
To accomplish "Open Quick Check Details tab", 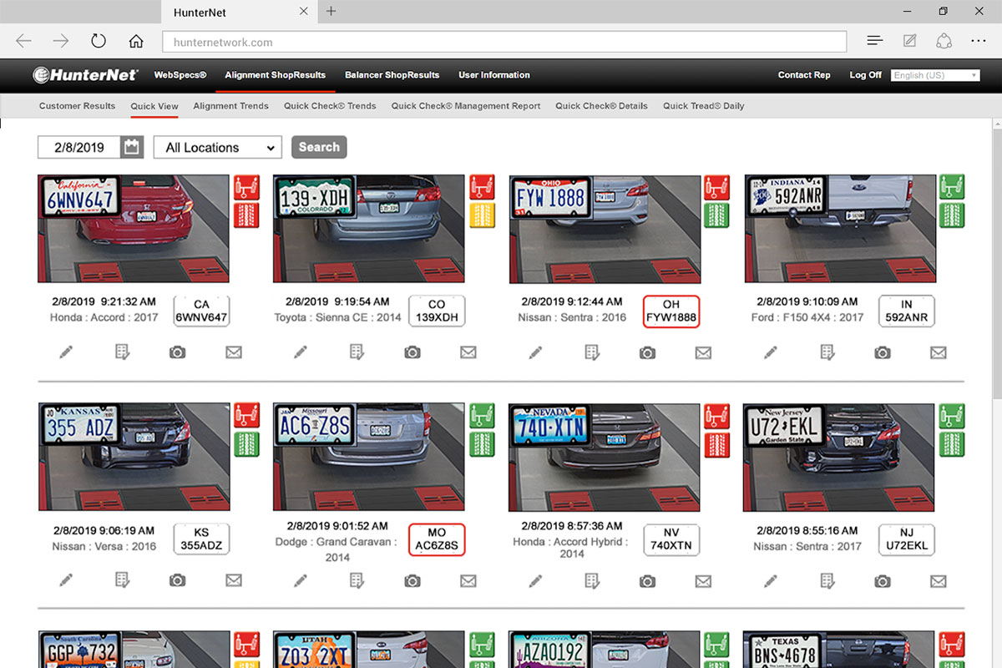I will point(601,106).
